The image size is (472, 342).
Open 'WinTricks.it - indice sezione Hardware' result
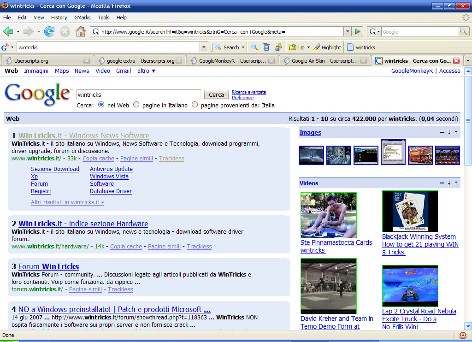click(x=83, y=224)
